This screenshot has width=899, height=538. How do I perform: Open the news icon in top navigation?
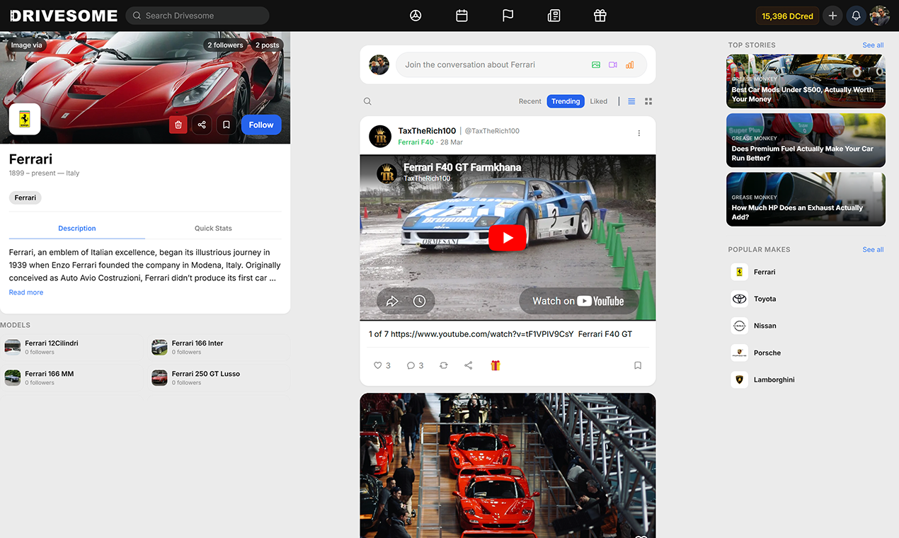[x=554, y=16]
